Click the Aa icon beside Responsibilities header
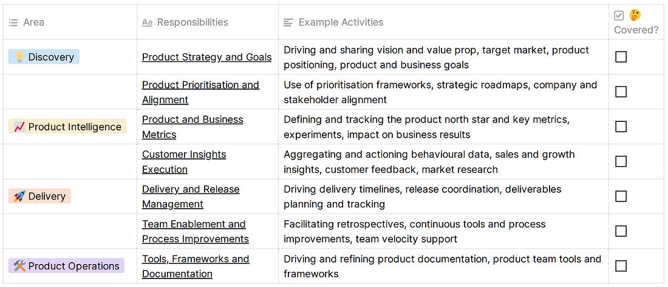668x287 pixels. point(147,22)
